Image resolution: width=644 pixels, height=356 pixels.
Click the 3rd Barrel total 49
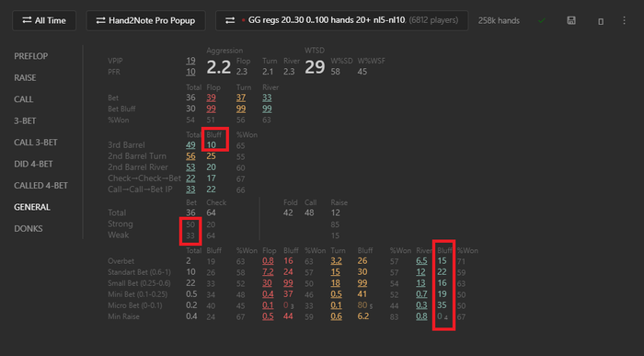click(190, 145)
